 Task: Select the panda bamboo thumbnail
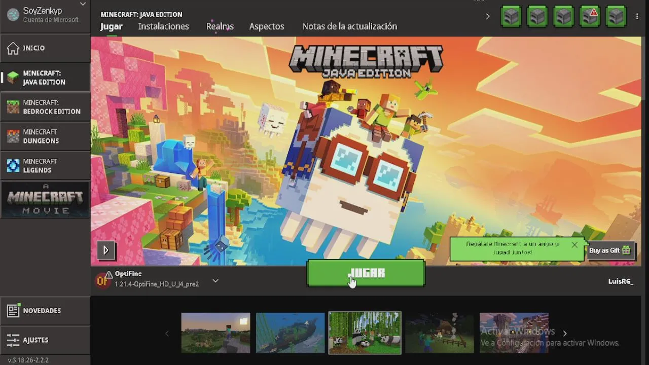pyautogui.click(x=365, y=333)
